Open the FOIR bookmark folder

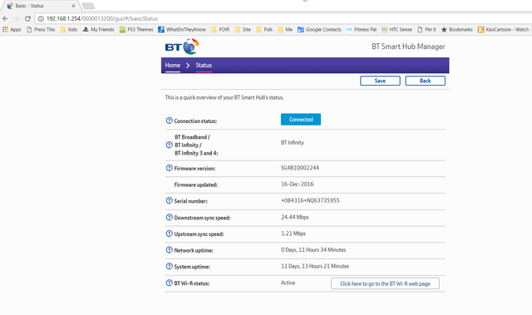(x=220, y=29)
